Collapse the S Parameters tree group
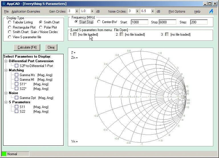 pyautogui.click(x=6, y=102)
